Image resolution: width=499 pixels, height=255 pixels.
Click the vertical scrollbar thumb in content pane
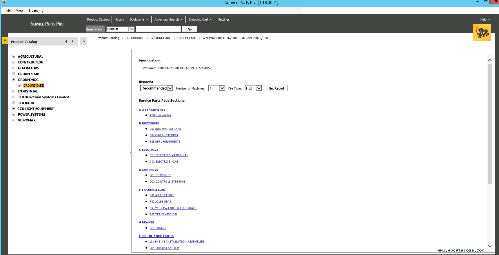click(x=490, y=124)
